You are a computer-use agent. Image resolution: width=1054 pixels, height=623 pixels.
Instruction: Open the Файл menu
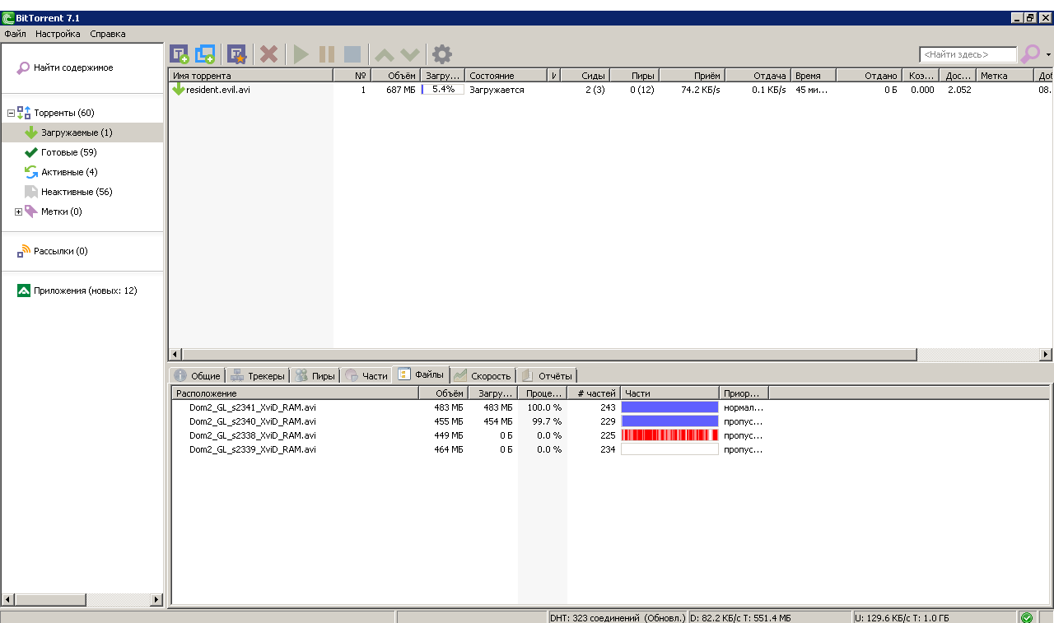(15, 34)
